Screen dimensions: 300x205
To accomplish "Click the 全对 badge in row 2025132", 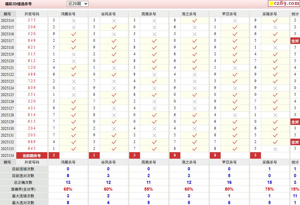I will pos(295,142).
